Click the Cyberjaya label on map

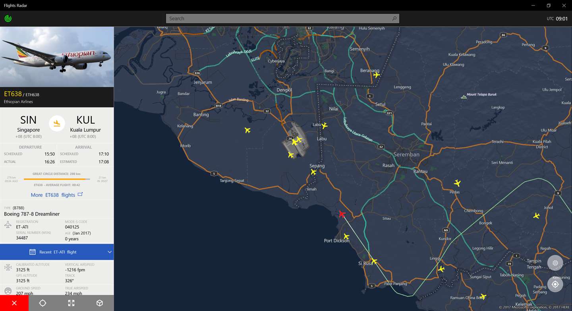coord(276,61)
